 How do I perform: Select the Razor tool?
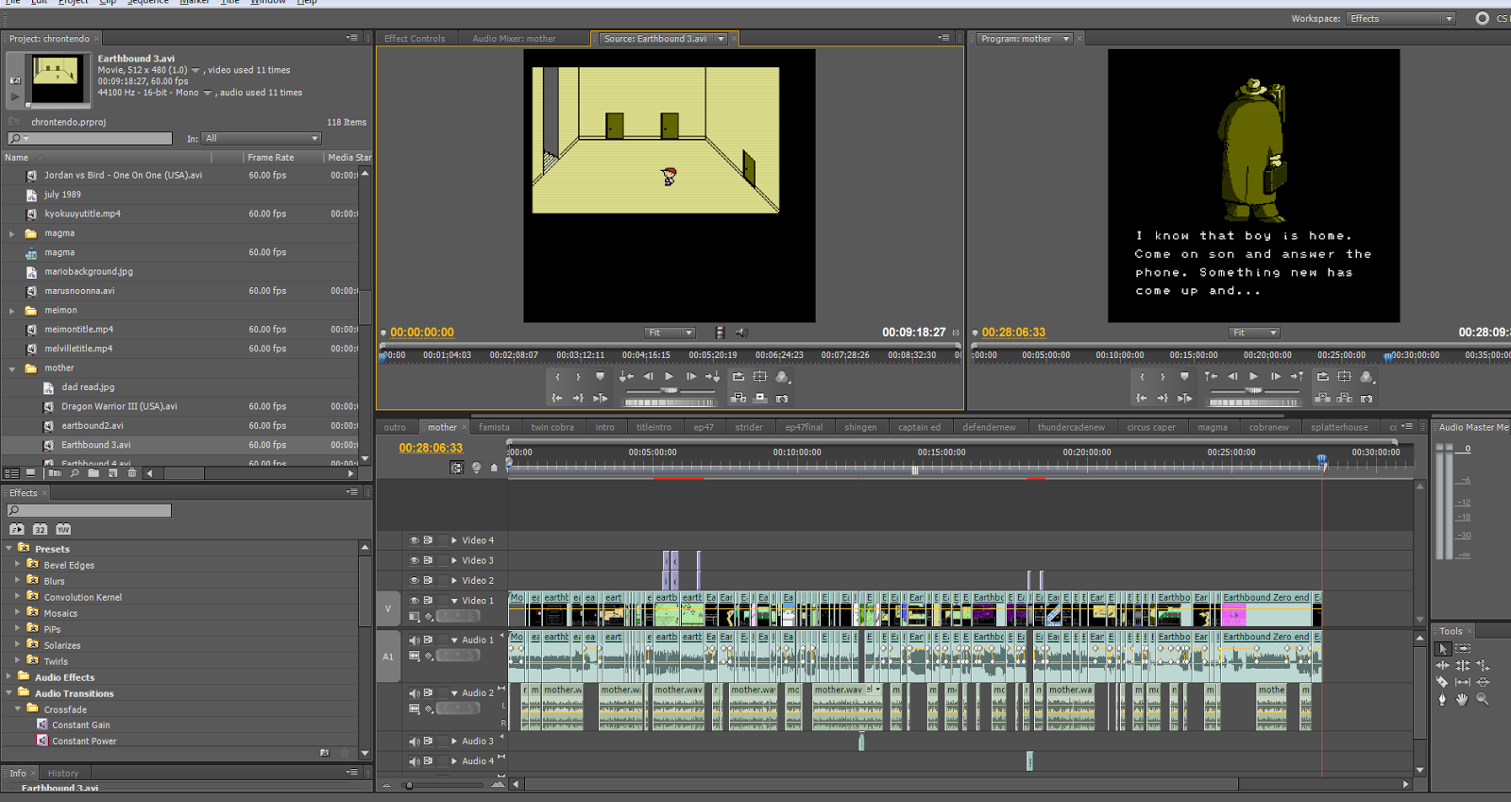pyautogui.click(x=1442, y=682)
